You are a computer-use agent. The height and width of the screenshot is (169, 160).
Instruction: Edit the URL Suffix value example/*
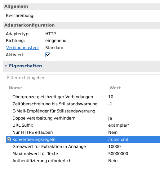[x=119, y=125]
